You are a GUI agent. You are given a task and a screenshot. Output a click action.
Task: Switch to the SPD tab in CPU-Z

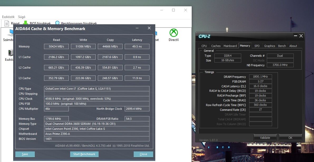[x=257, y=46]
